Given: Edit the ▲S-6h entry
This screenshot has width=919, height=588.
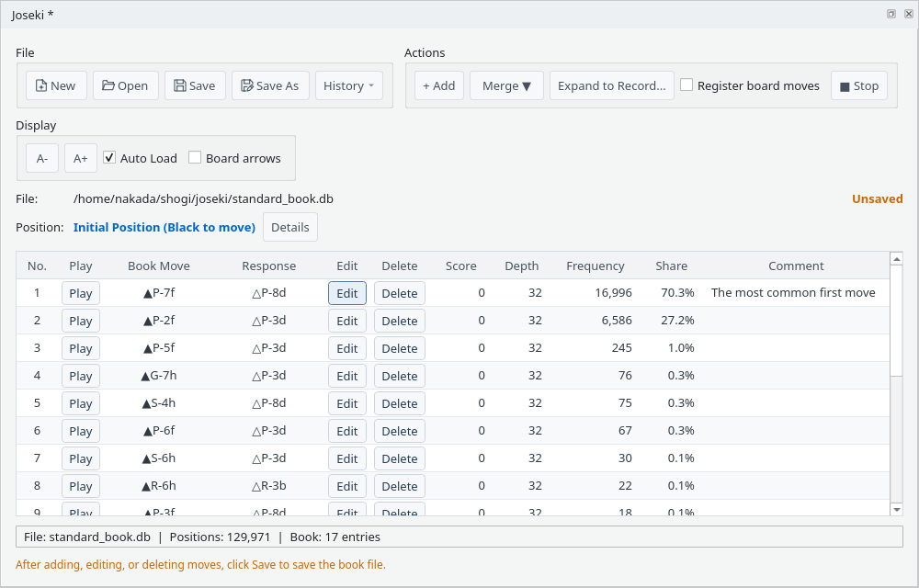Looking at the screenshot, I should point(347,458).
